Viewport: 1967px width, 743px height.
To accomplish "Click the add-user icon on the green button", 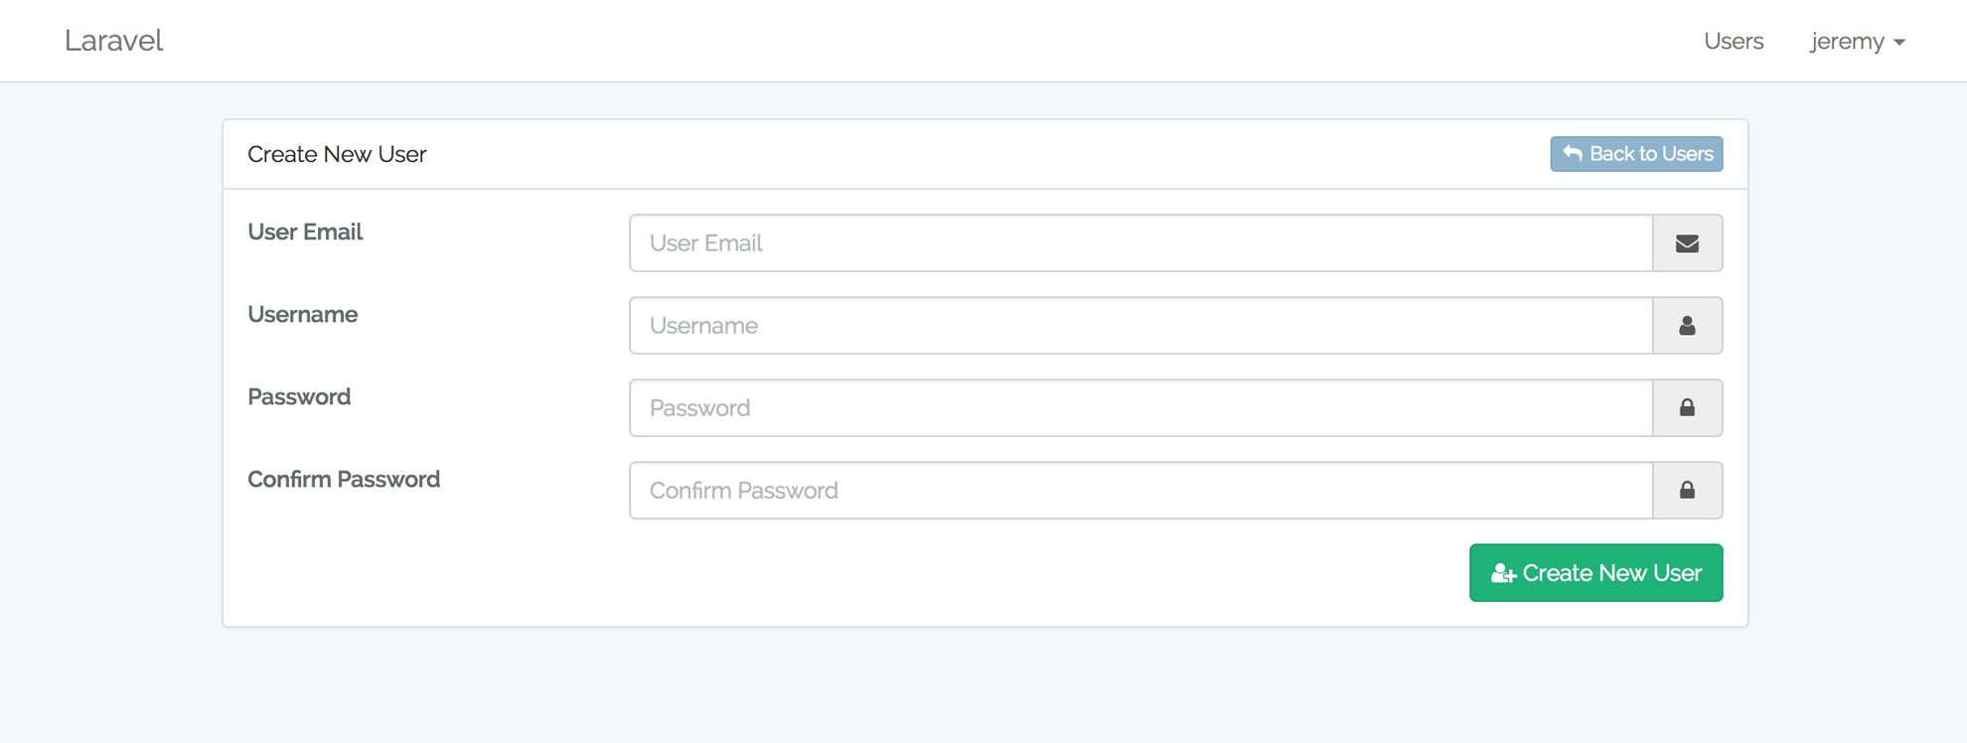I will pyautogui.click(x=1503, y=573).
